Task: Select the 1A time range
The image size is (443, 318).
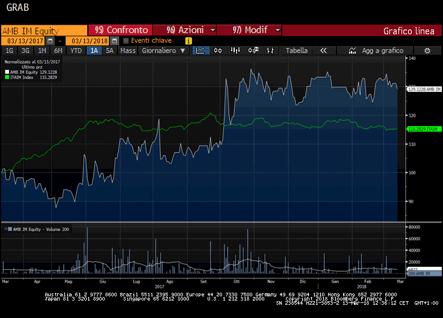Action: click(93, 51)
